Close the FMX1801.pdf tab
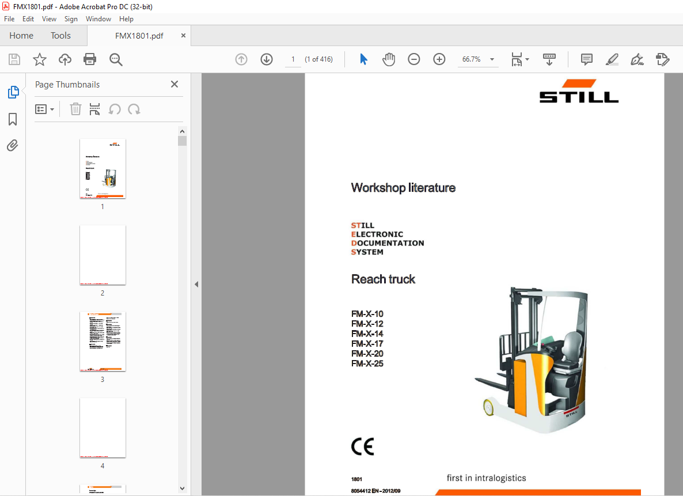Screen dimensions: 683x496 [183, 36]
